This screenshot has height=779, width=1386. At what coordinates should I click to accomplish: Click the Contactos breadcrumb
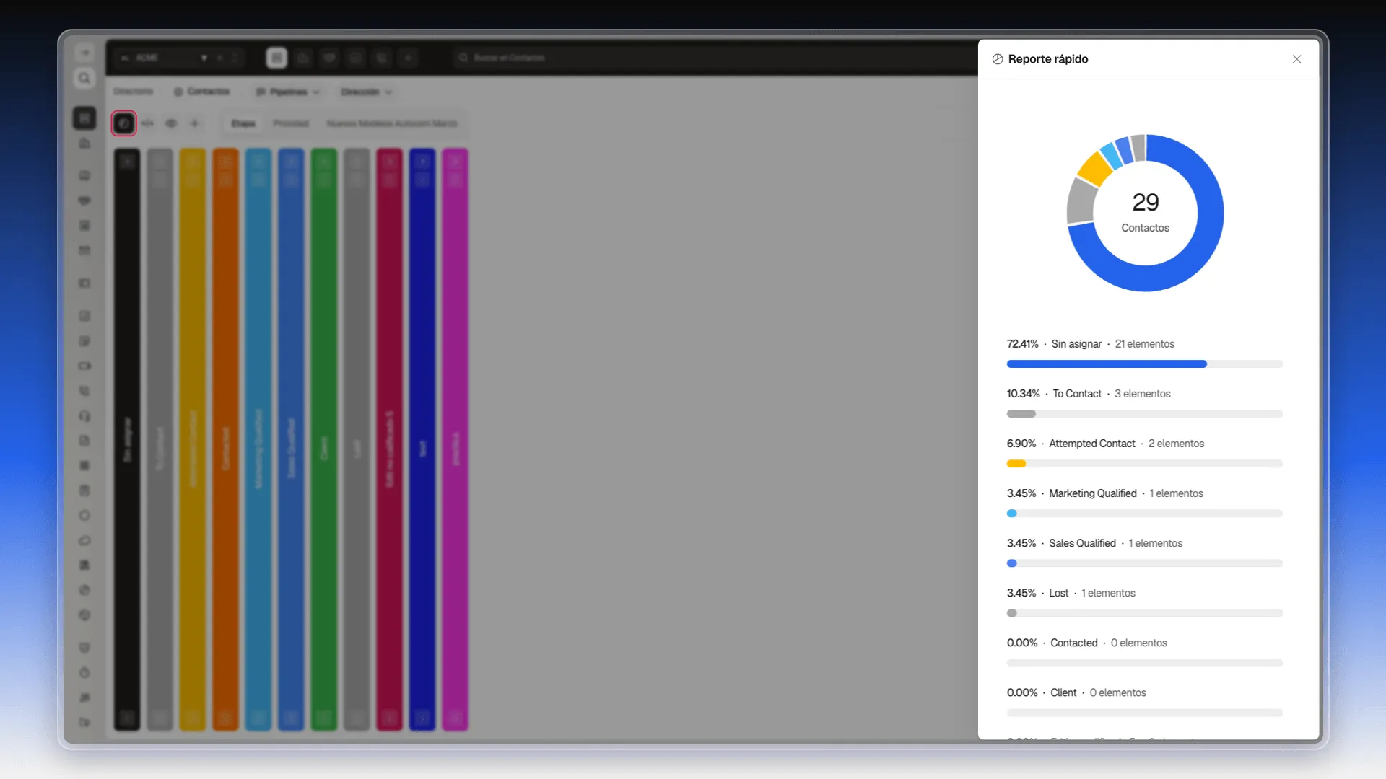click(x=202, y=92)
